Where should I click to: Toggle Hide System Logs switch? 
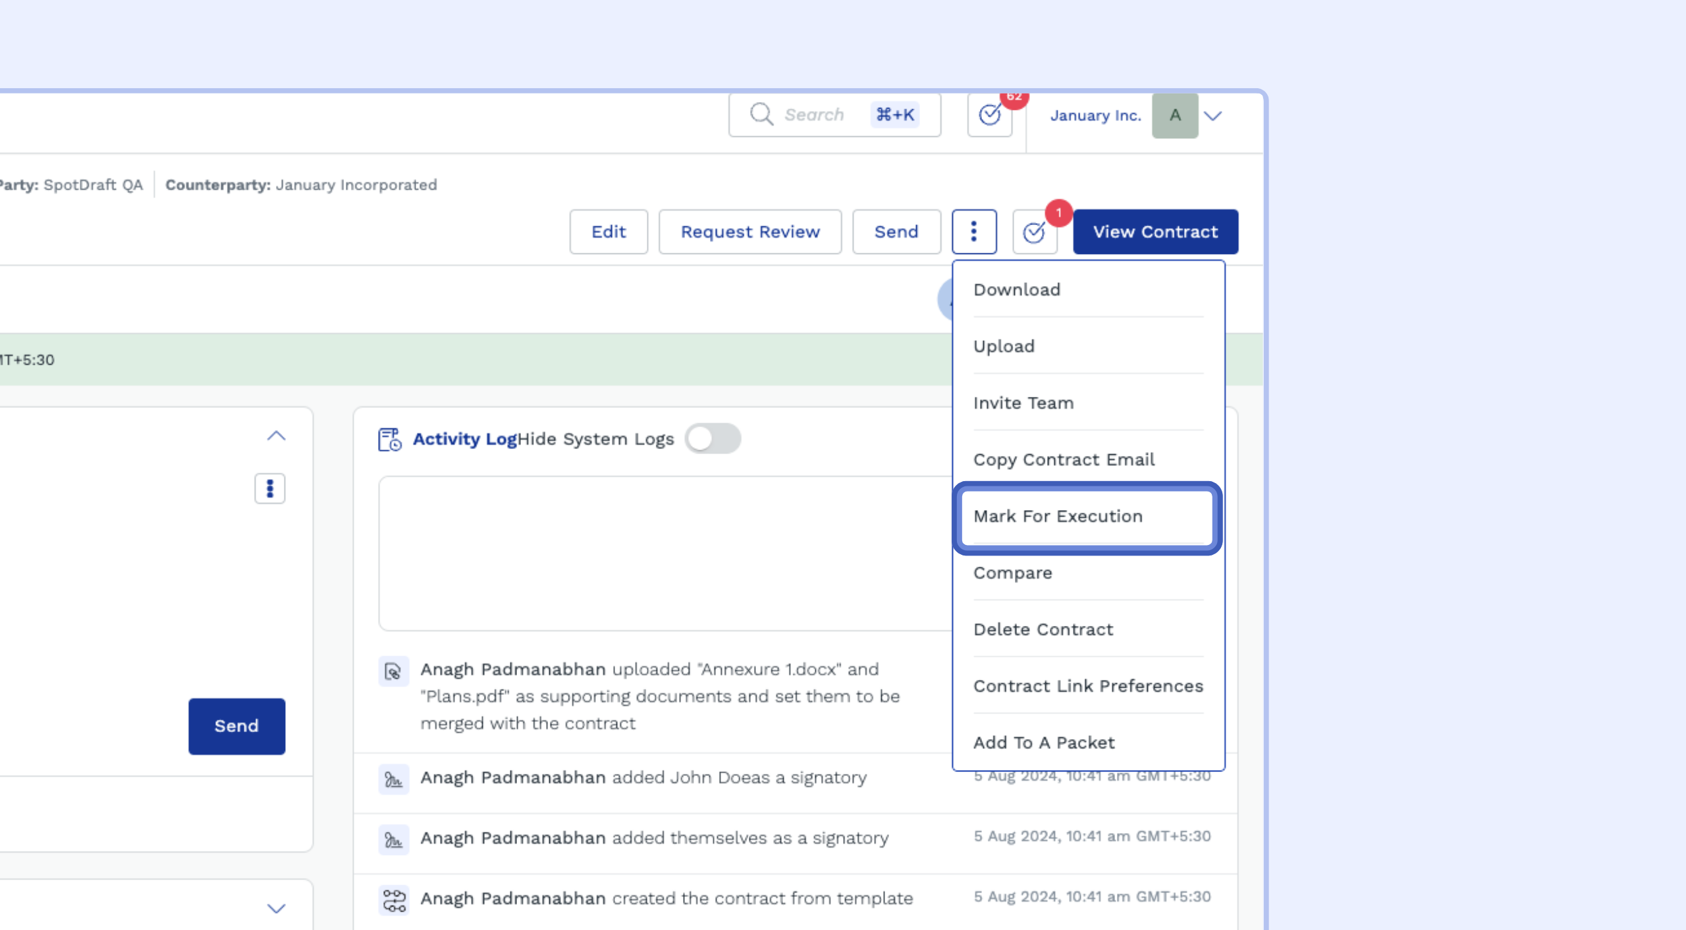(713, 438)
